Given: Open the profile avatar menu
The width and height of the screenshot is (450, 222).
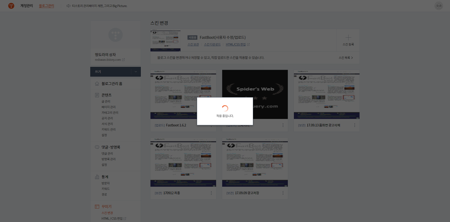Looking at the screenshot, I should coord(438,6).
